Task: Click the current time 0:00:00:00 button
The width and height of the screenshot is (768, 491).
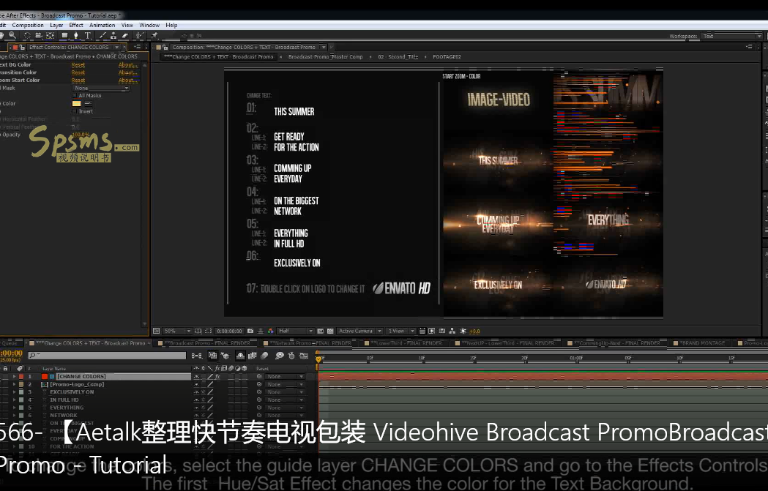Action: click(x=229, y=331)
